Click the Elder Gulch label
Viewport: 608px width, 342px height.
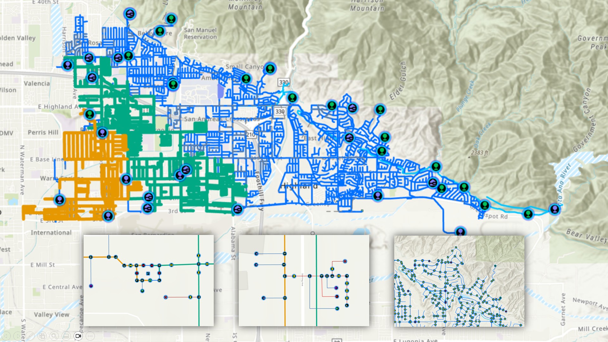[x=398, y=81]
